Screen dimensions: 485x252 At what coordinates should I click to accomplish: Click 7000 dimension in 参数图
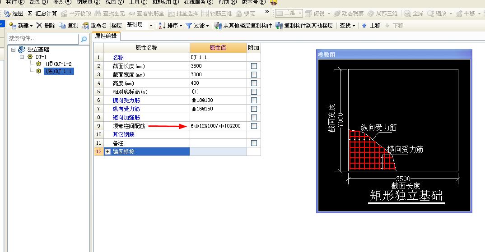pos(340,120)
